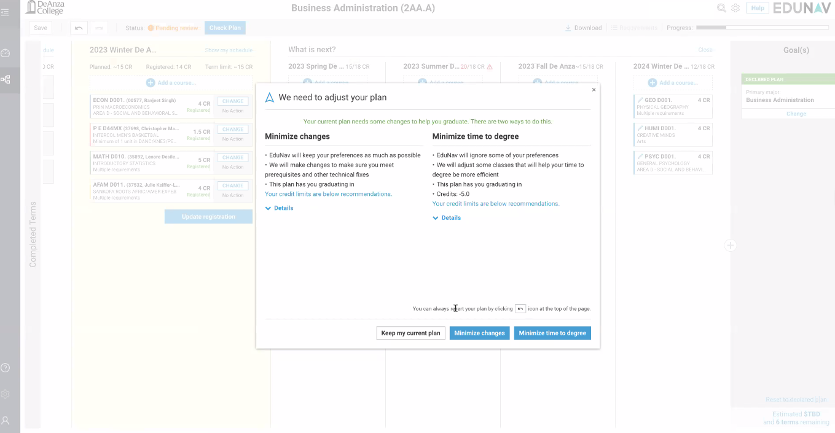Click Check Plan in the toolbar
The image size is (835, 433).
click(x=225, y=28)
